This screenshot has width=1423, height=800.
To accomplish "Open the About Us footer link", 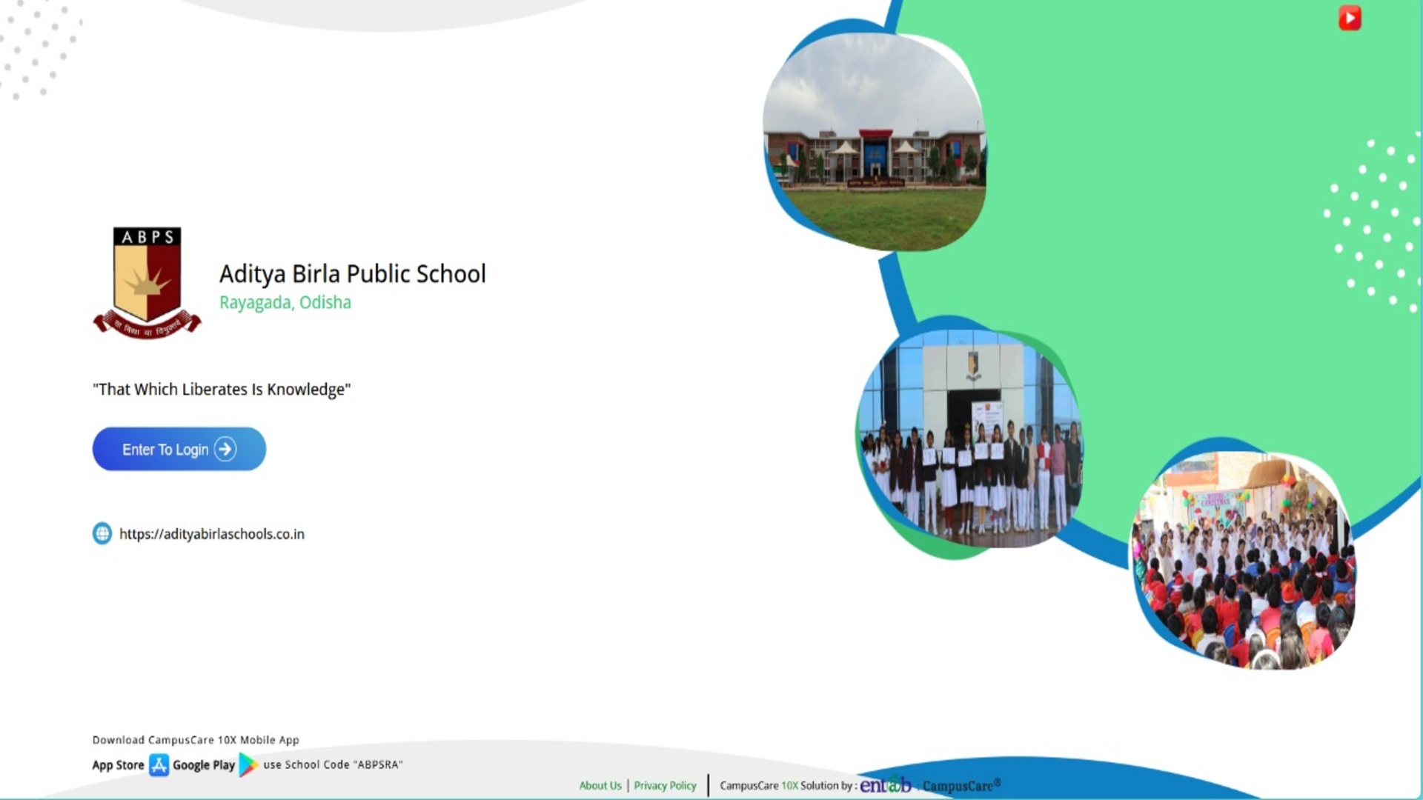I will (600, 785).
